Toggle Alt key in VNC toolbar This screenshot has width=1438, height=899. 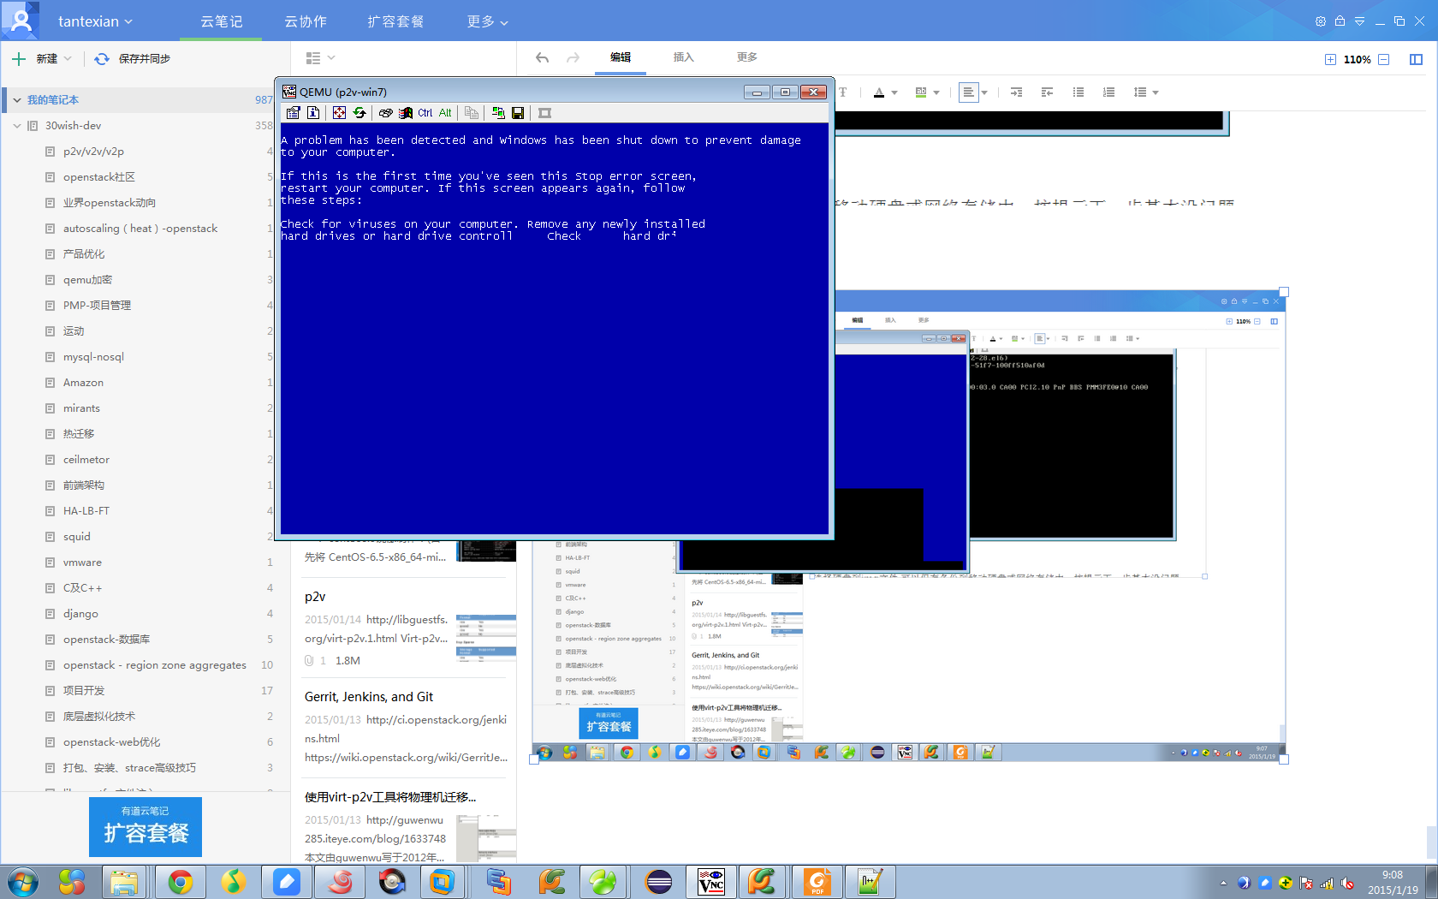tap(445, 113)
